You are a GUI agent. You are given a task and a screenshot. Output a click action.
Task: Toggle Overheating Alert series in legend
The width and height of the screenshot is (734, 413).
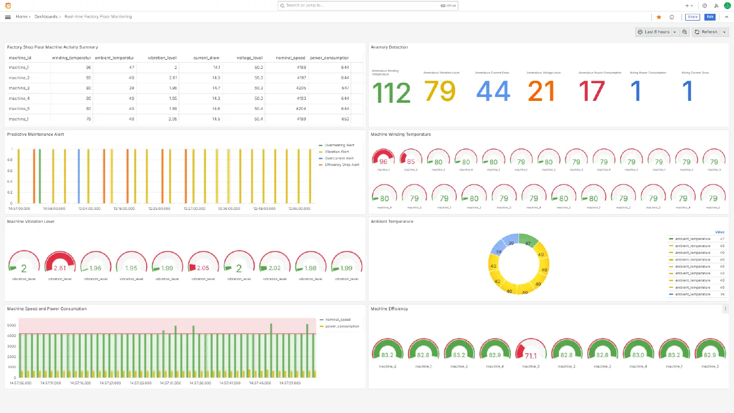click(339, 145)
